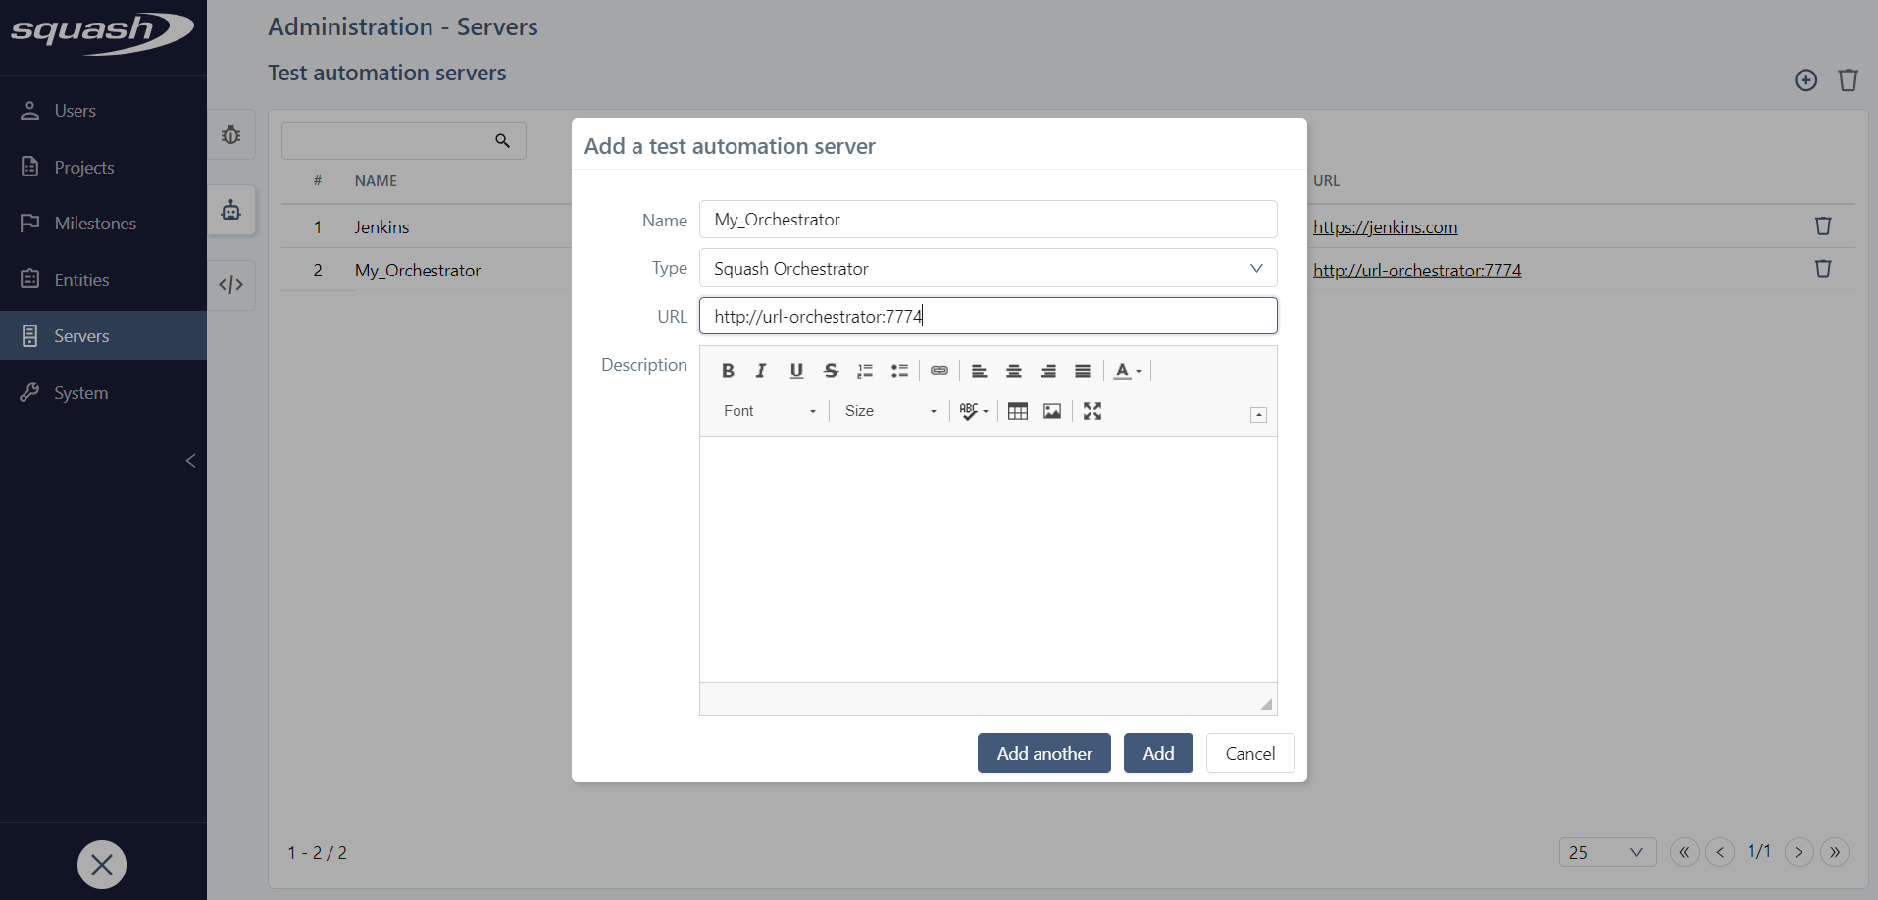Open the Milestones section
The height and width of the screenshot is (900, 1878).
pos(95,223)
